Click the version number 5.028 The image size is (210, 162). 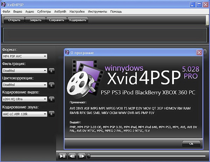click(x=191, y=69)
